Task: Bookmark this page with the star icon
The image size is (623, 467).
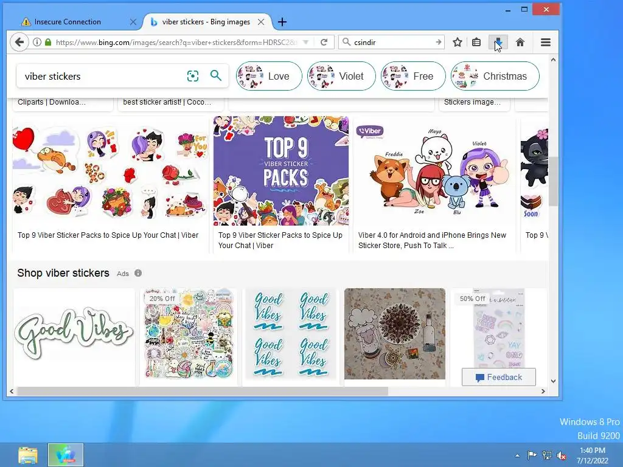Action: (x=458, y=42)
